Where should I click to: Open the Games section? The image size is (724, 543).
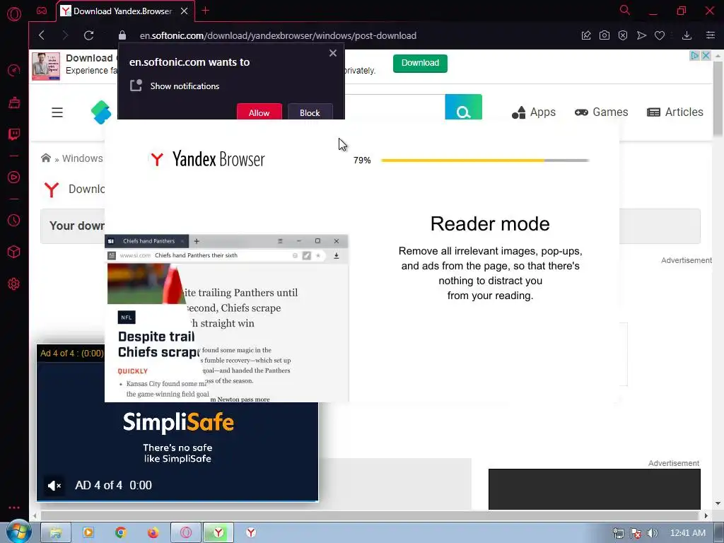tap(601, 112)
